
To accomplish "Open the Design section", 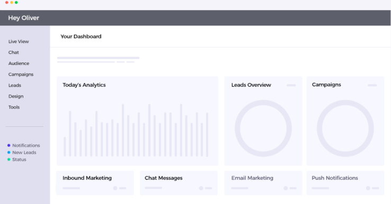I will tap(16, 96).
